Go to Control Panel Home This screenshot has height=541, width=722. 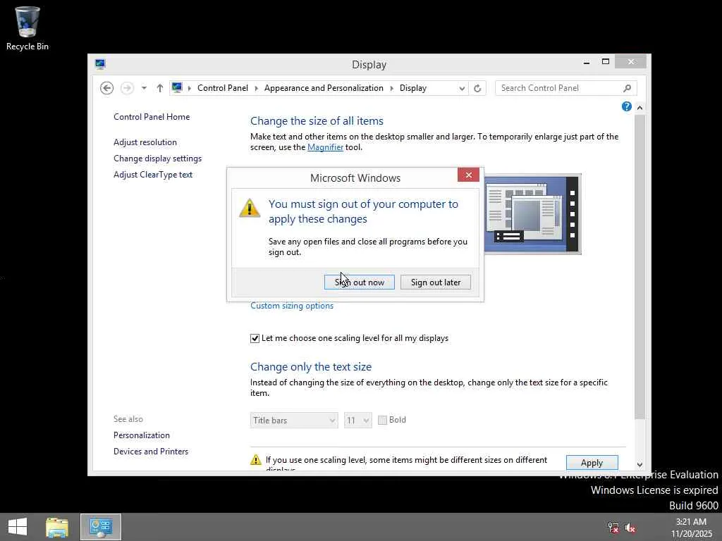(152, 117)
